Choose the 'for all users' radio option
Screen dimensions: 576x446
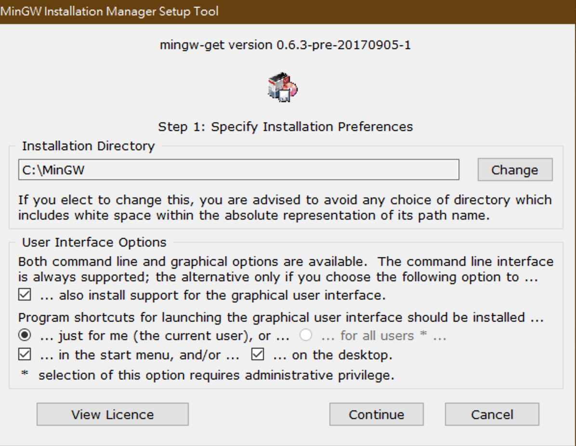point(306,335)
